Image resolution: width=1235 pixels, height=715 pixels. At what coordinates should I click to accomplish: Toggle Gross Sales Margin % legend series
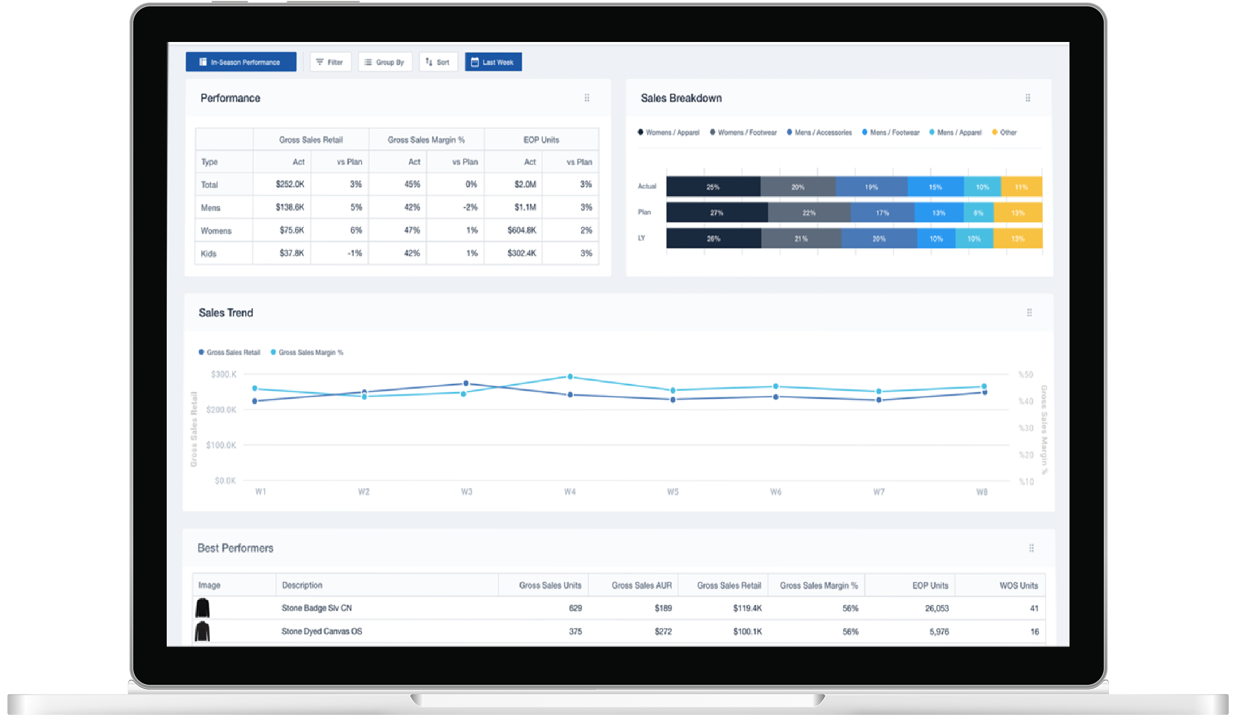[x=307, y=353]
